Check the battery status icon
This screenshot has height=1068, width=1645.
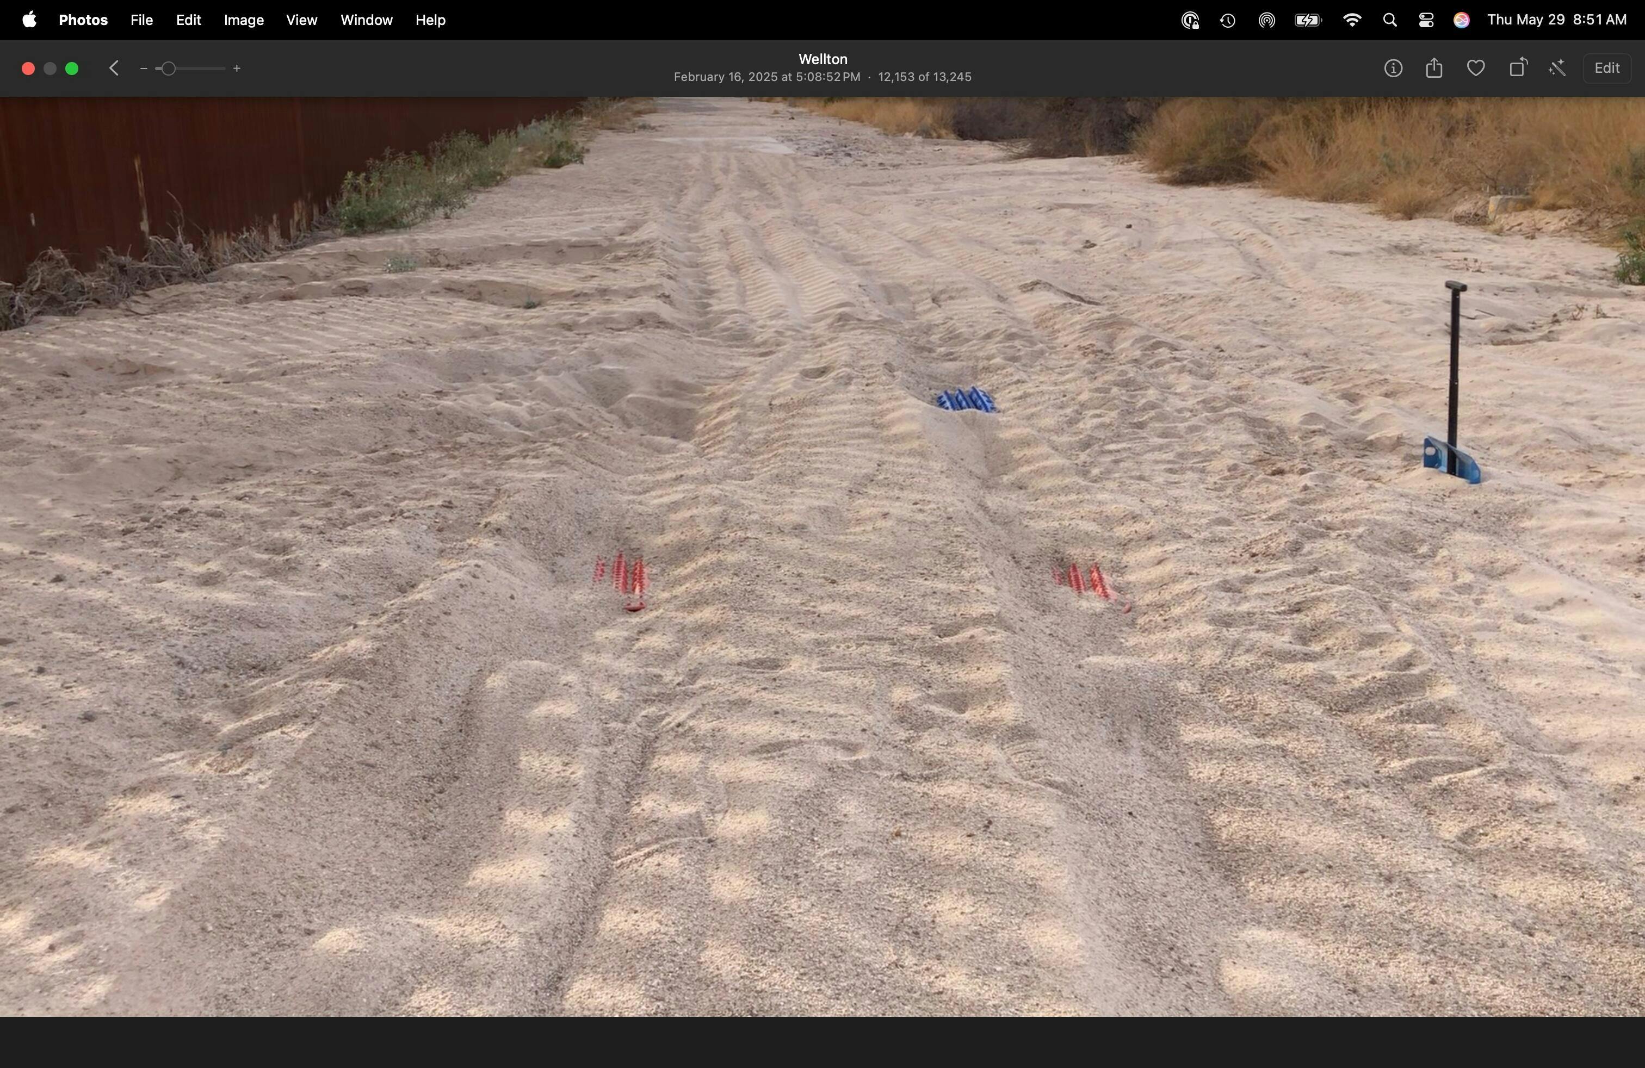[1308, 21]
